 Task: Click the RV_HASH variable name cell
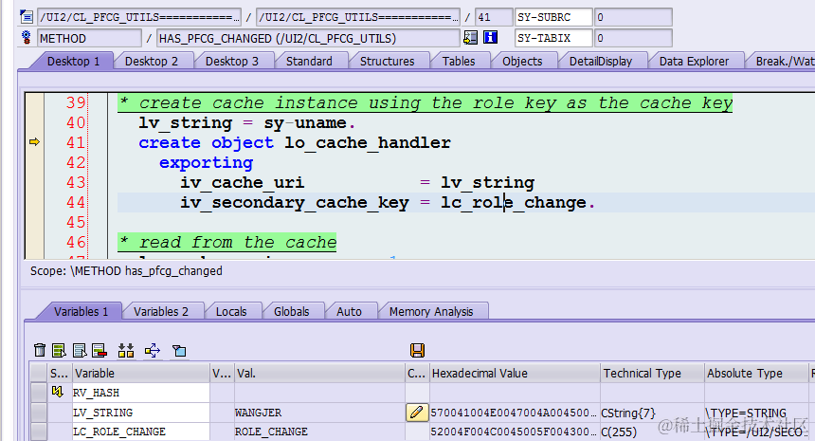(141, 393)
